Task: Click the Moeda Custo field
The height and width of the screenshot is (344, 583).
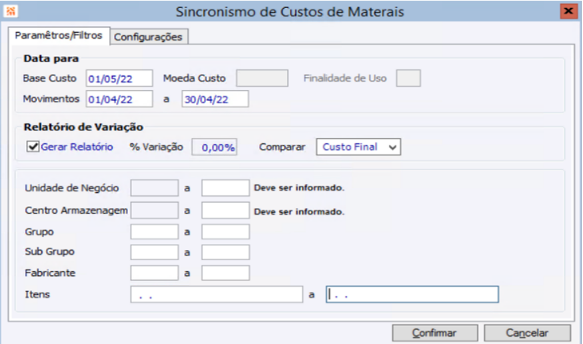Action: coord(262,79)
